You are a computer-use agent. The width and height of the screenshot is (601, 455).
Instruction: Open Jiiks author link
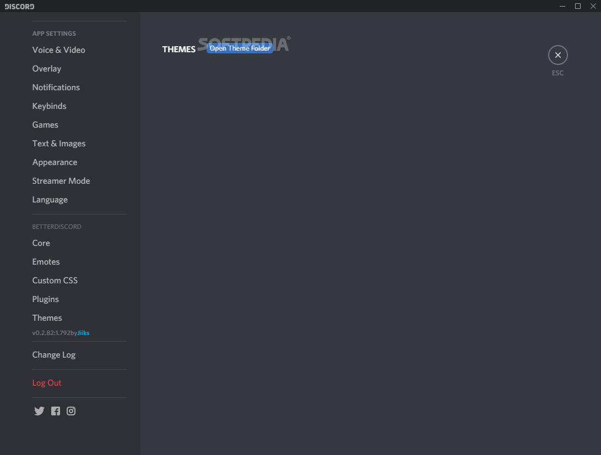point(83,333)
